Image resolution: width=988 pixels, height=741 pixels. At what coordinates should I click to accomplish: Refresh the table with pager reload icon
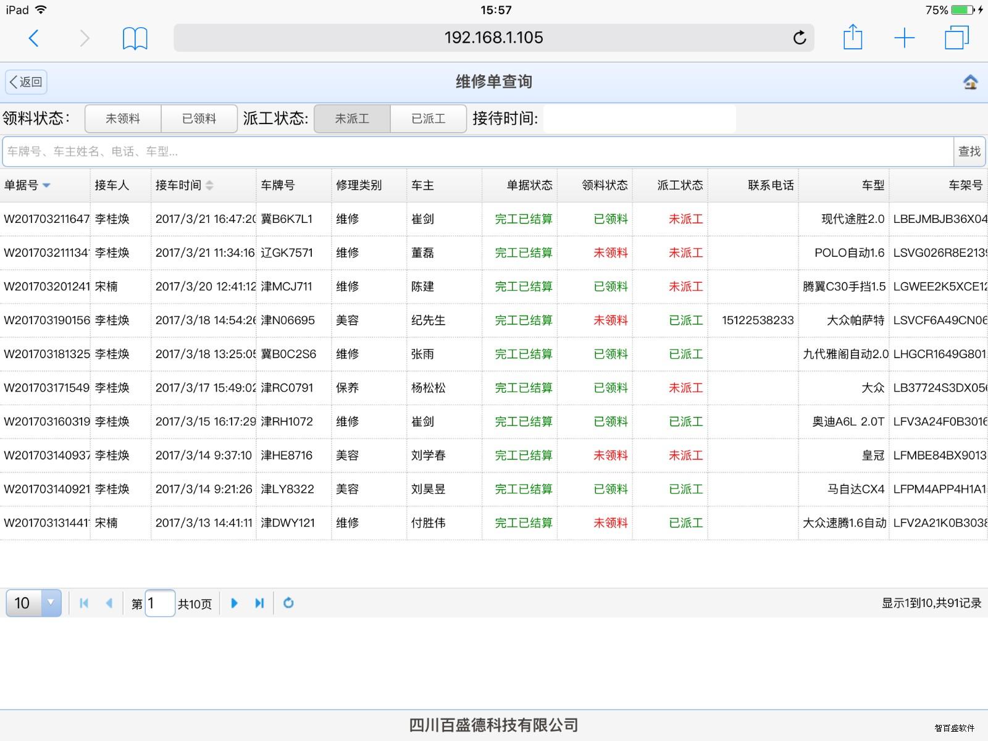[288, 603]
